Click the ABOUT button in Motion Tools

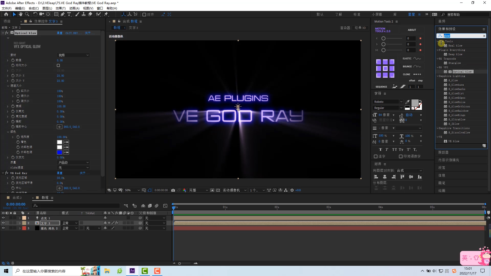(x=412, y=30)
